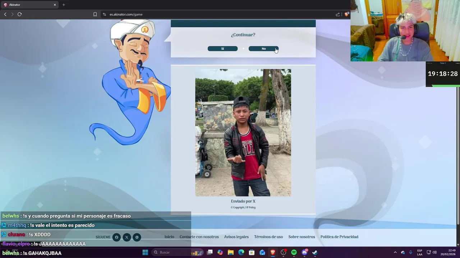460x258 pixels.
Task: Bookmark this page via the bookmark icon
Action: coord(95,14)
